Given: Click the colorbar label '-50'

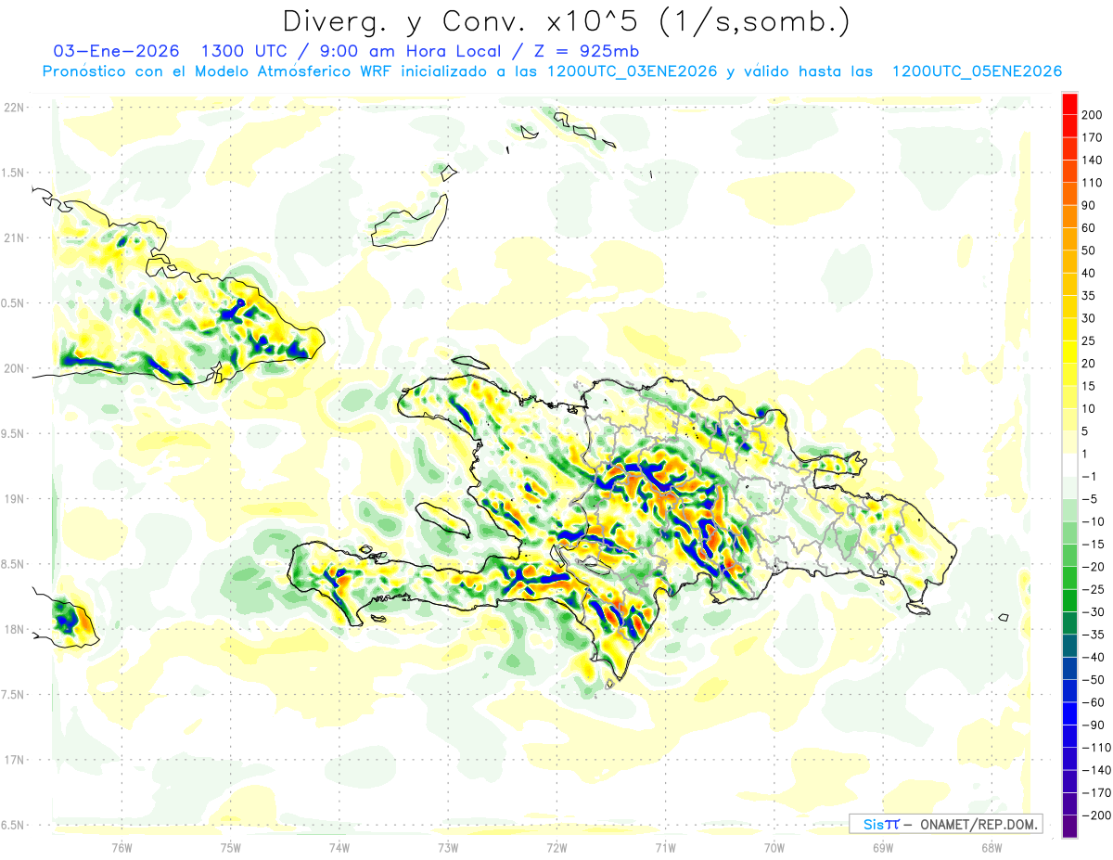Looking at the screenshot, I should point(1093,679).
